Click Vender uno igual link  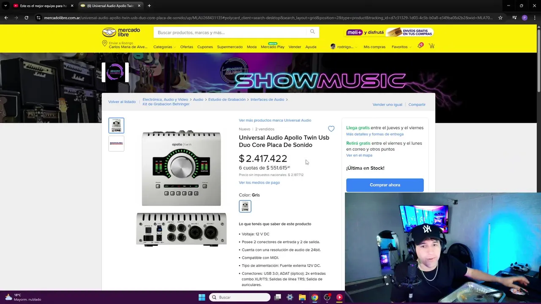387,105
